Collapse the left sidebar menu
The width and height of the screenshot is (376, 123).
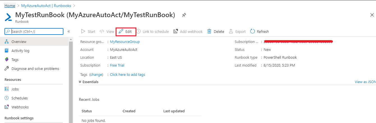tap(69, 31)
